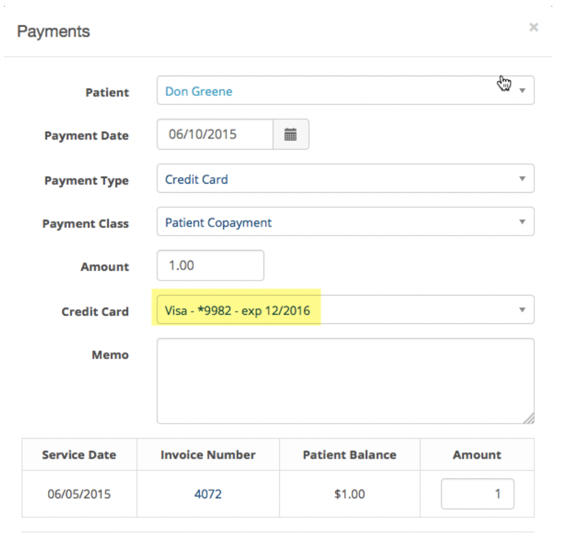This screenshot has width=569, height=538.
Task: Open the calendar picker for Payment Date
Action: click(291, 134)
